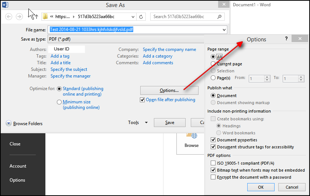Click Add a category link

point(158,56)
